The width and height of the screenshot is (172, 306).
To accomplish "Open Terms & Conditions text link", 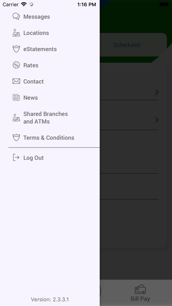I will click(49, 137).
